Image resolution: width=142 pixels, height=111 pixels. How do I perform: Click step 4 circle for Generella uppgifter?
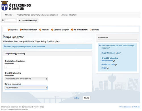tap(52, 30)
